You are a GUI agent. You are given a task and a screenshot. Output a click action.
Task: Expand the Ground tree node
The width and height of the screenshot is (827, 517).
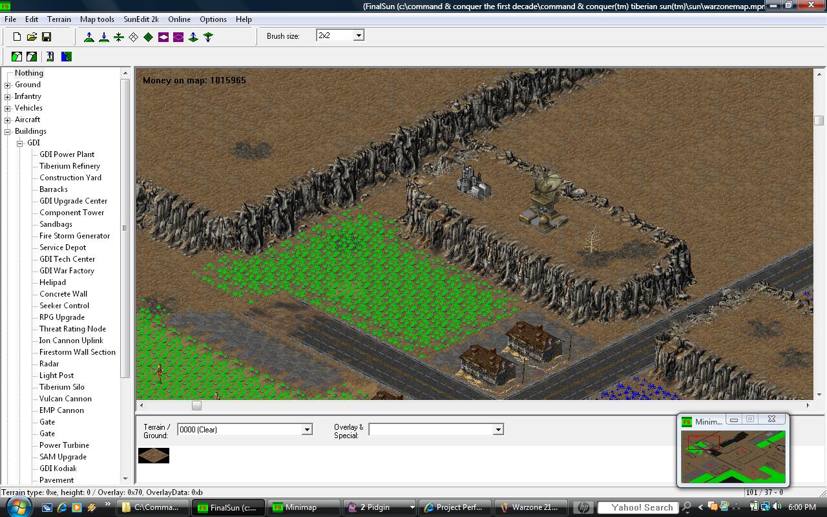pyautogui.click(x=8, y=85)
